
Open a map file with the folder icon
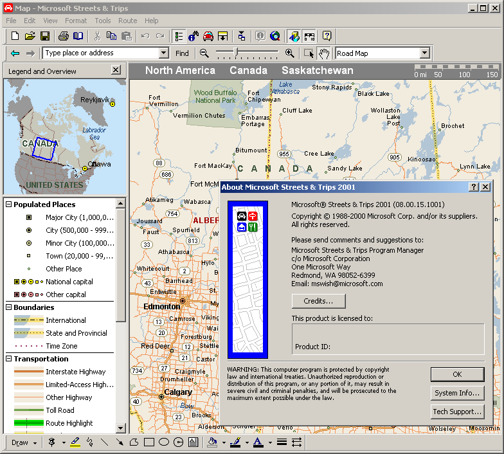point(30,36)
